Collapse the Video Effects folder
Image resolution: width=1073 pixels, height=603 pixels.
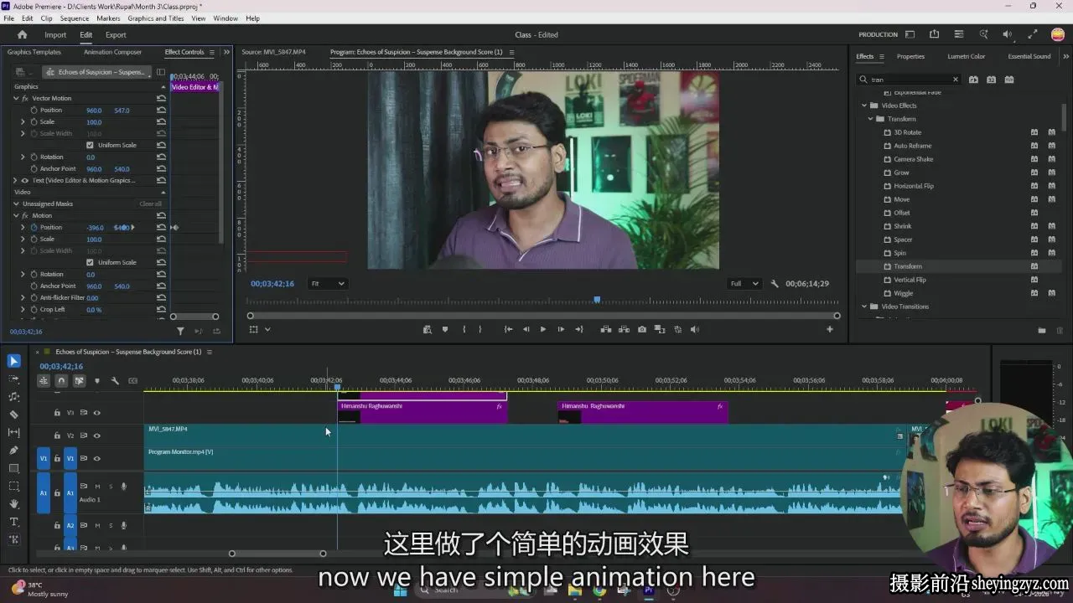(x=864, y=106)
